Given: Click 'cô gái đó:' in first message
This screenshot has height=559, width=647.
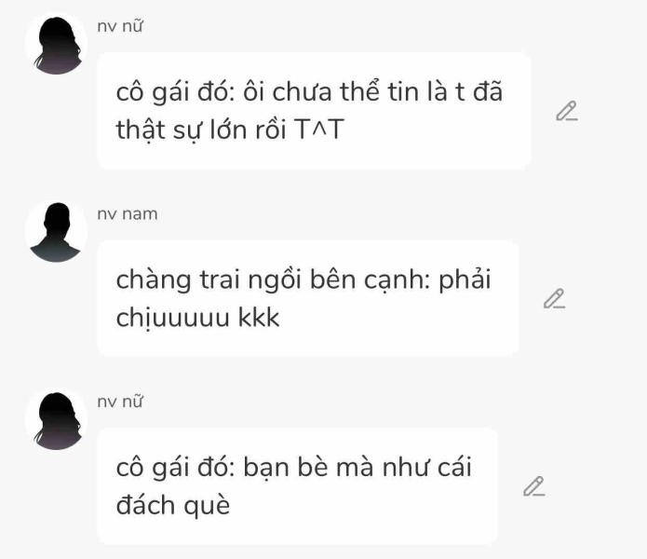Looking at the screenshot, I should coord(175,91).
